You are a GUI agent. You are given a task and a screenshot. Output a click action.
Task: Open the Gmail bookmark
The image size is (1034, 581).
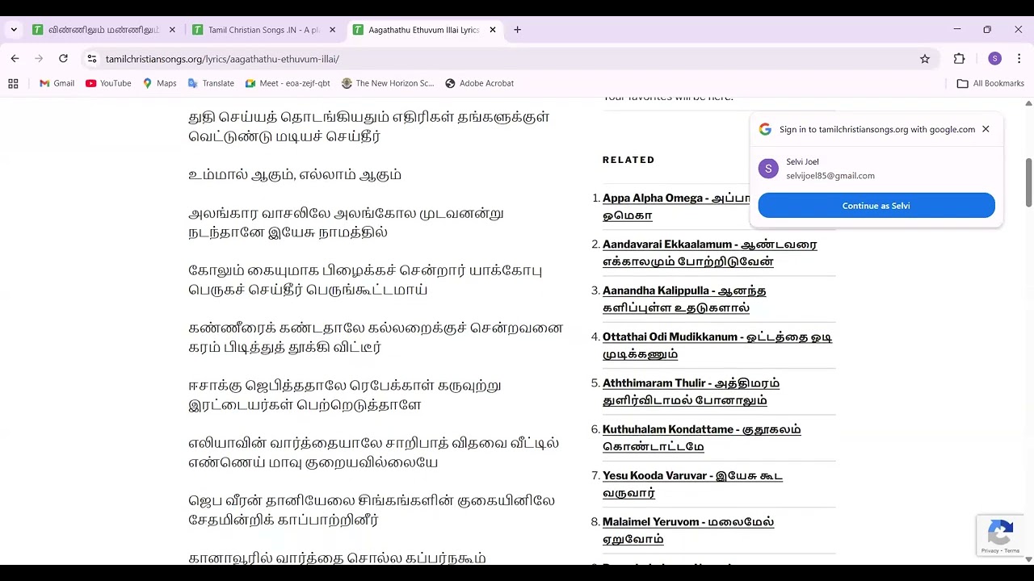coord(57,83)
